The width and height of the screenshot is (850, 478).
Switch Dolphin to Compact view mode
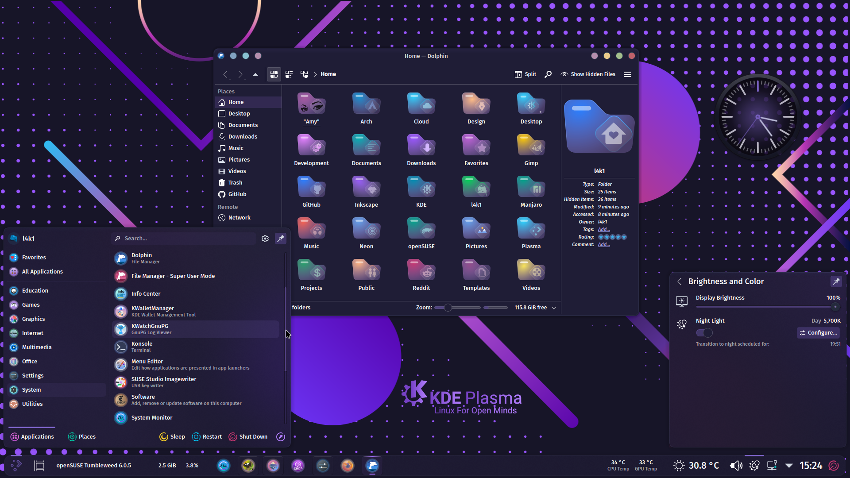(x=289, y=74)
